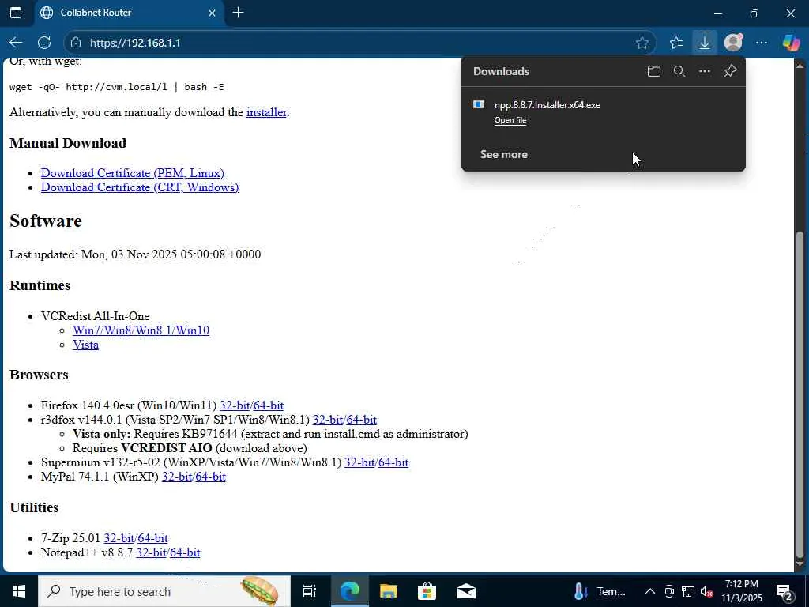809x607 pixels.
Task: Open more options in Downloads panel
Action: (x=704, y=71)
